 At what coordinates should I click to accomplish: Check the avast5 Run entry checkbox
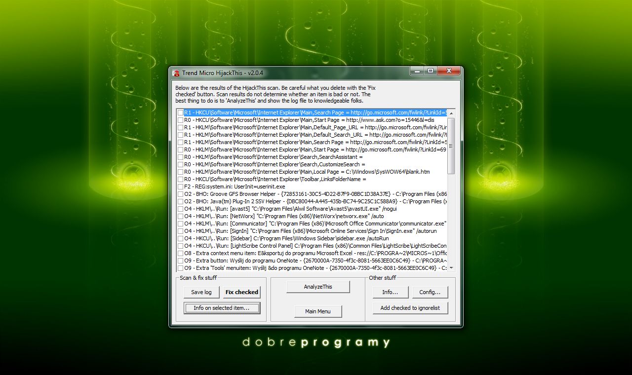(x=181, y=209)
